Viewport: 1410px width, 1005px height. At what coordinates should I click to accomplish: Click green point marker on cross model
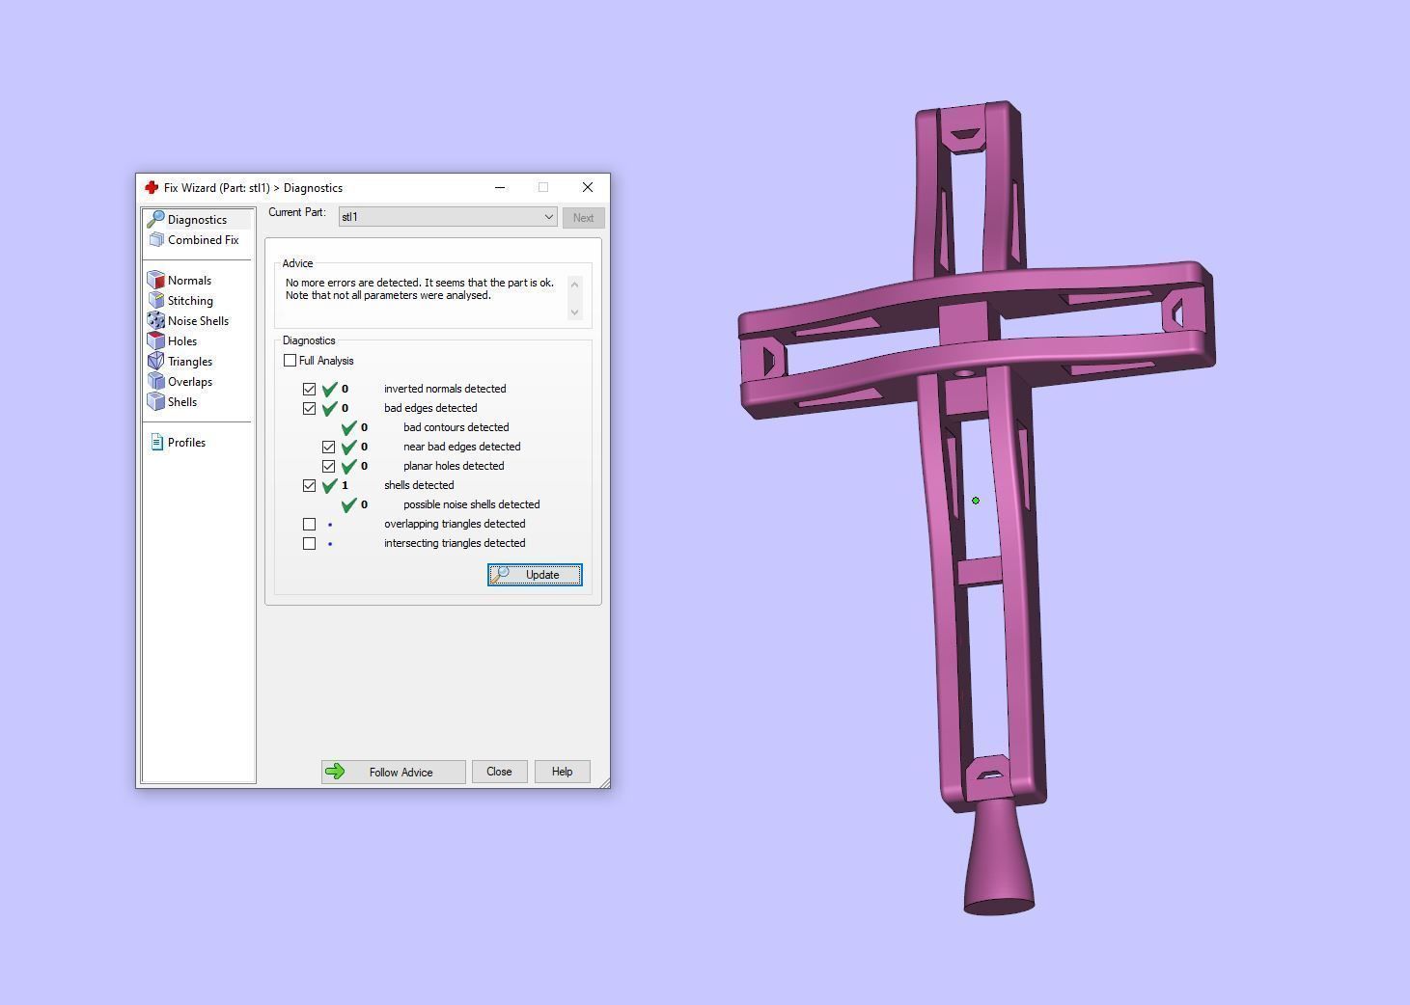pyautogui.click(x=976, y=501)
